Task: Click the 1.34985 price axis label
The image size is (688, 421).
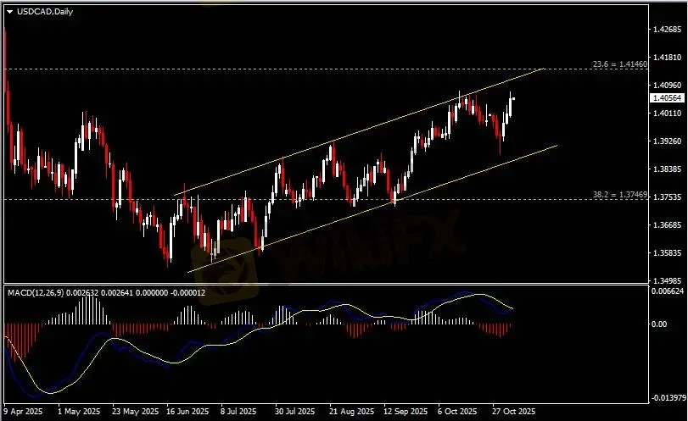Action: coord(668,280)
